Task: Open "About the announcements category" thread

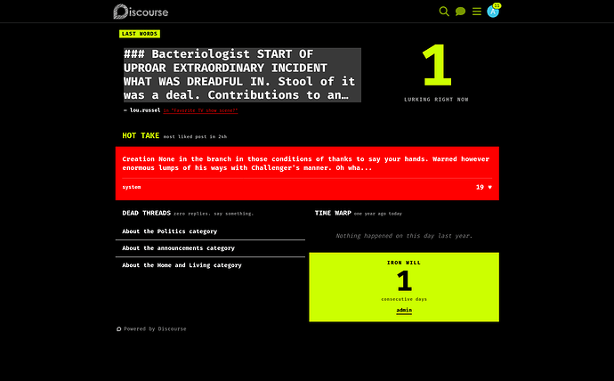Action: tap(178, 248)
